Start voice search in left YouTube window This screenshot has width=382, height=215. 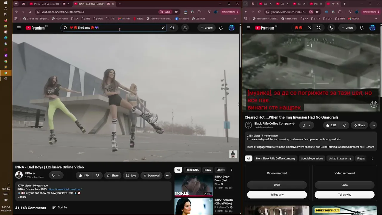(x=185, y=28)
